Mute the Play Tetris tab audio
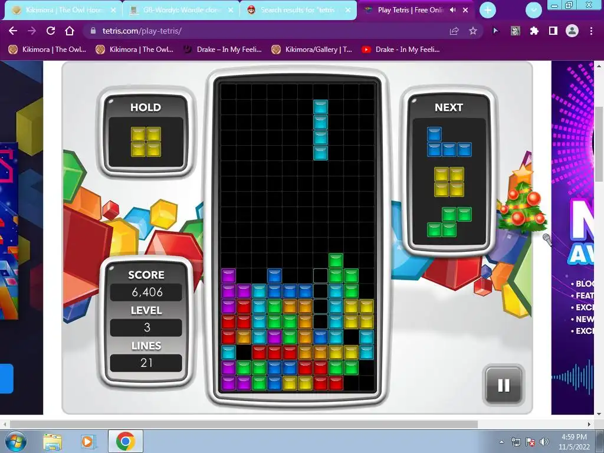604x453 pixels. pyautogui.click(x=452, y=10)
